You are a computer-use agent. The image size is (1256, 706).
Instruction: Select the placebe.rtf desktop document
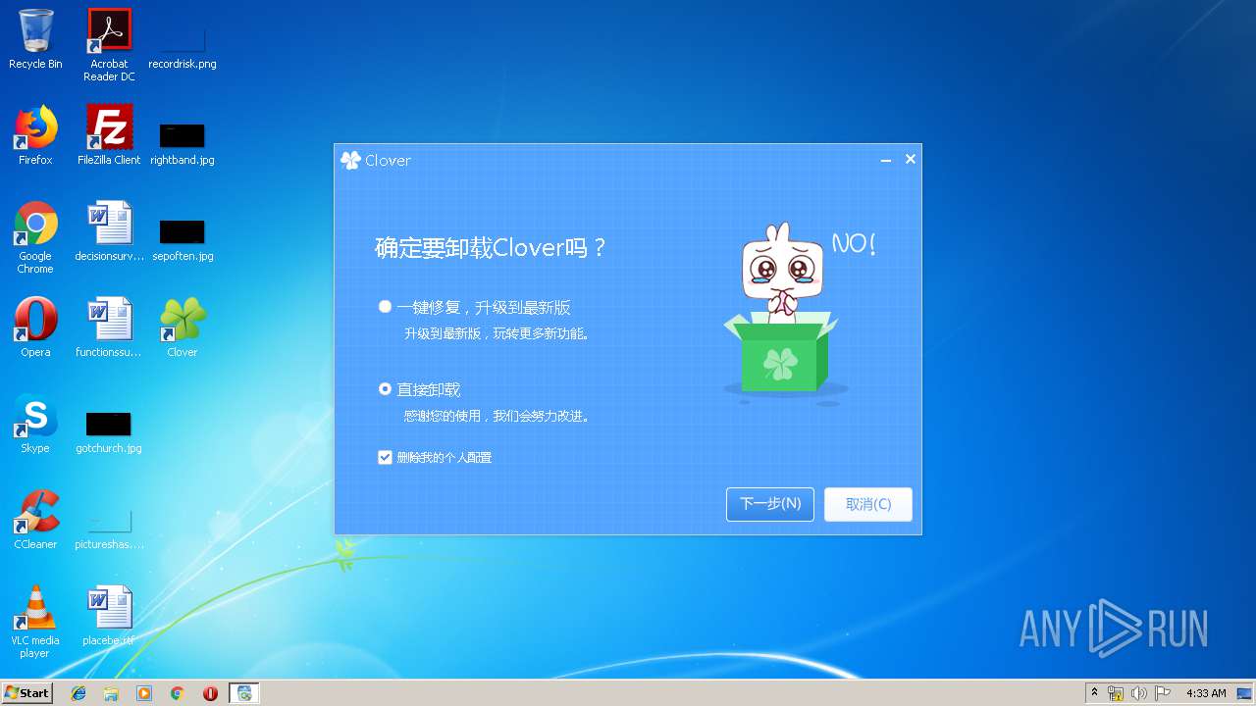[x=109, y=616]
